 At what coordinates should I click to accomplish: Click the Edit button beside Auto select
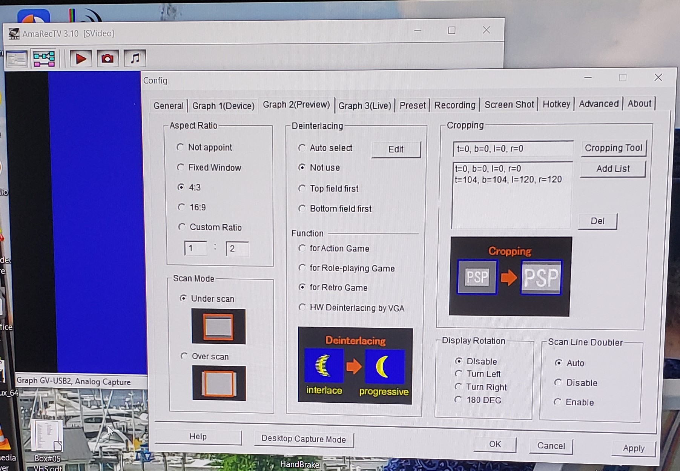click(x=396, y=149)
